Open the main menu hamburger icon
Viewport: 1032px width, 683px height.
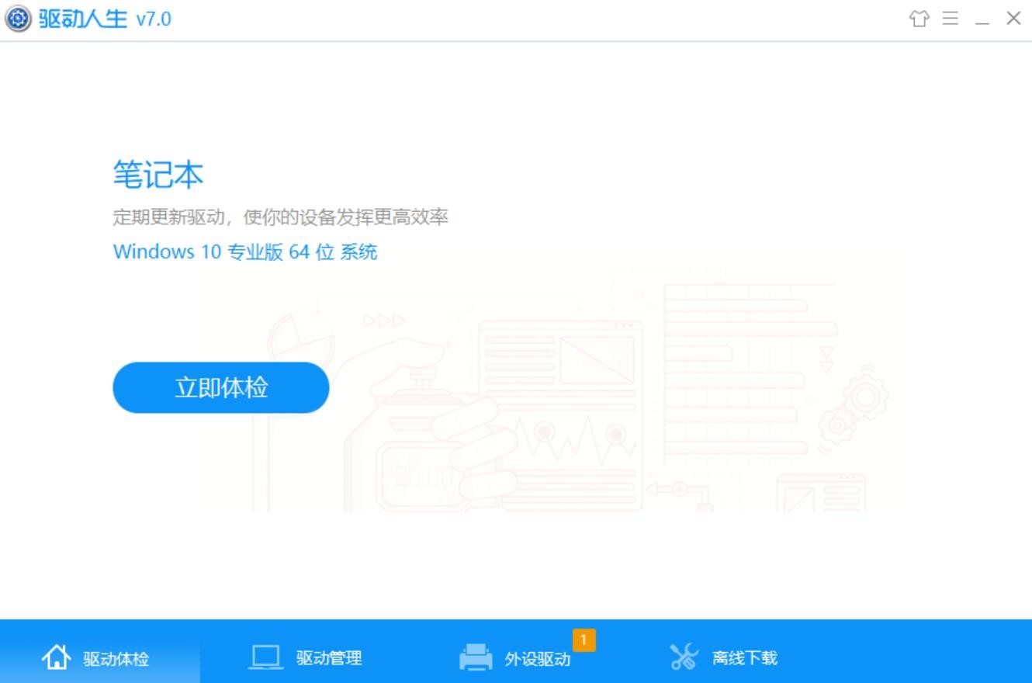coord(951,19)
